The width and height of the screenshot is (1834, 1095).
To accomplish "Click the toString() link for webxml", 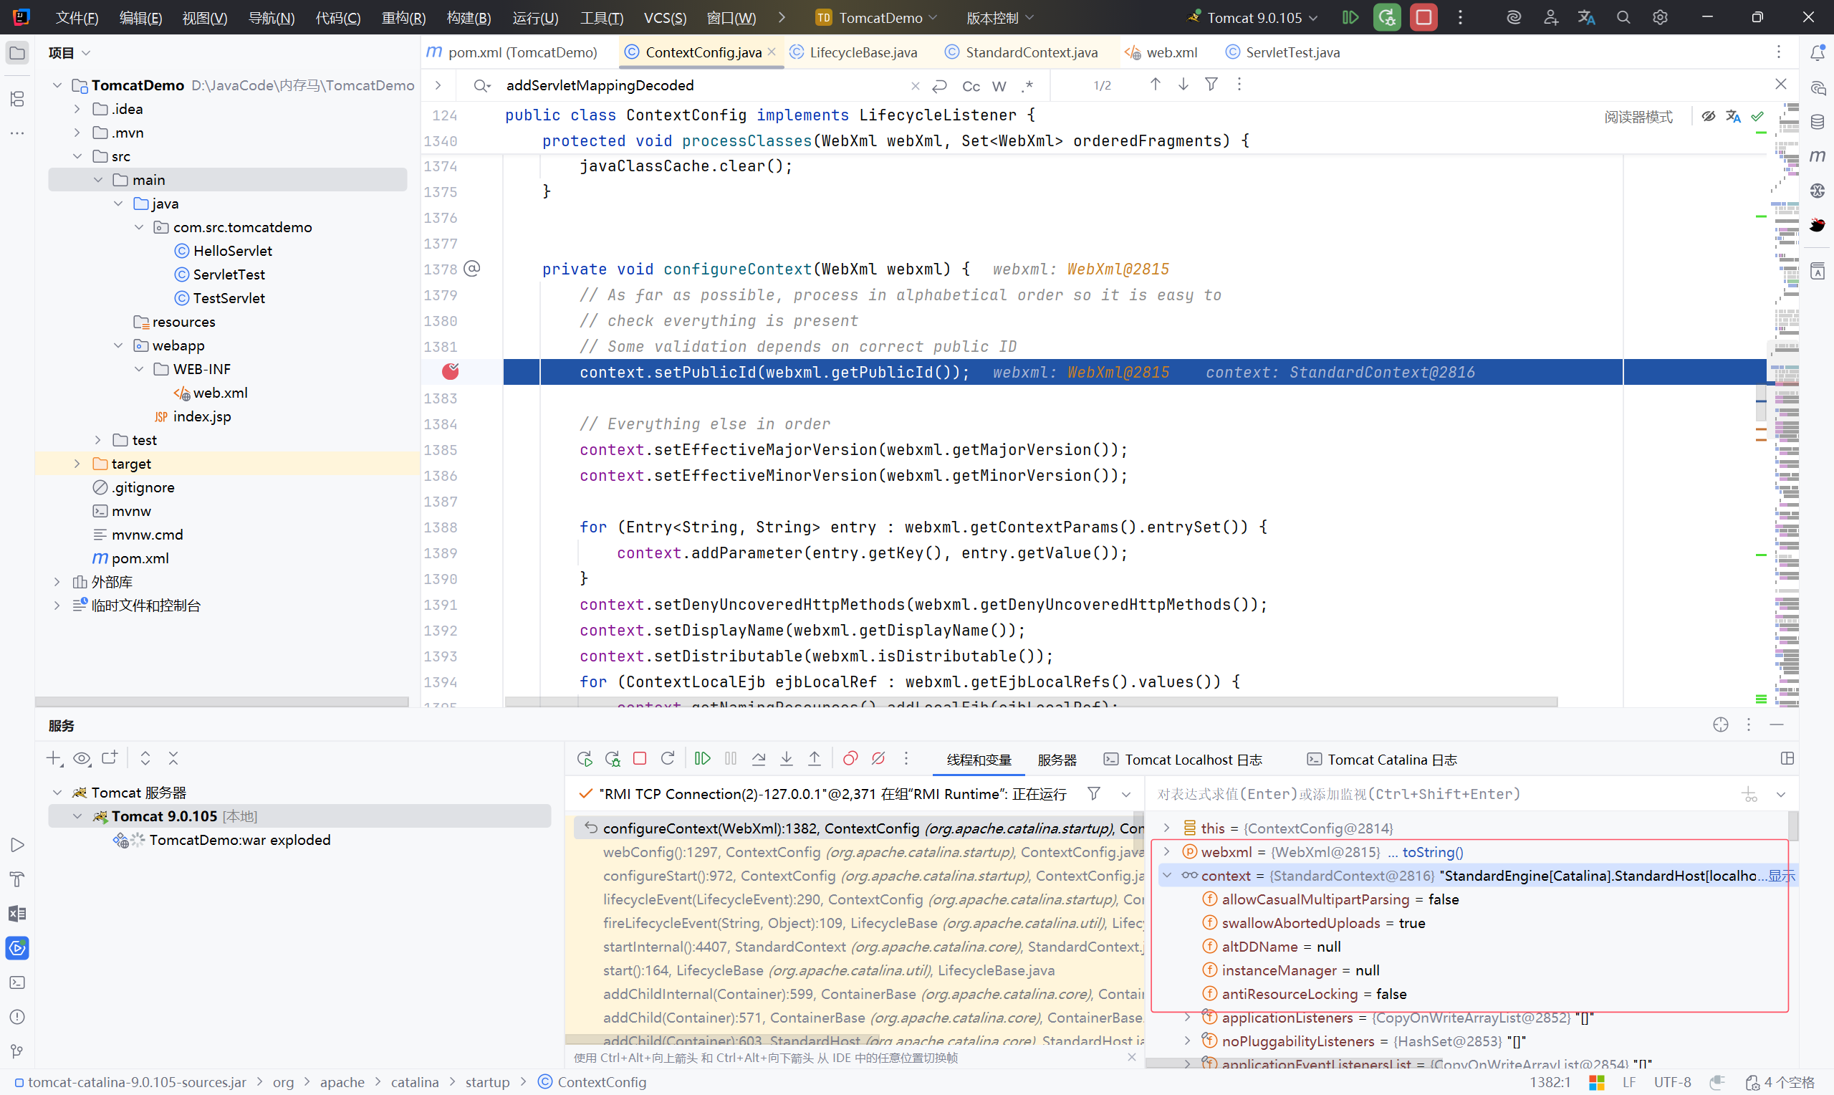I will click(x=1432, y=851).
